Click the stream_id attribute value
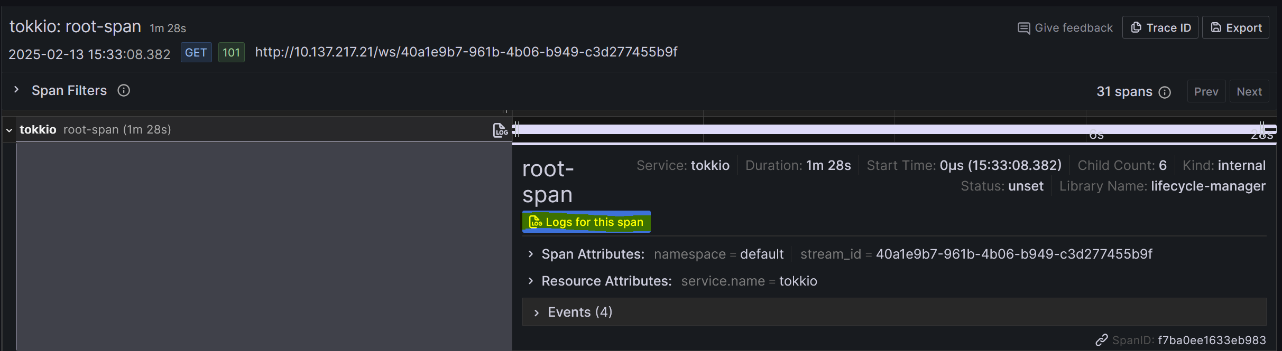Image resolution: width=1282 pixels, height=351 pixels. click(x=1014, y=254)
